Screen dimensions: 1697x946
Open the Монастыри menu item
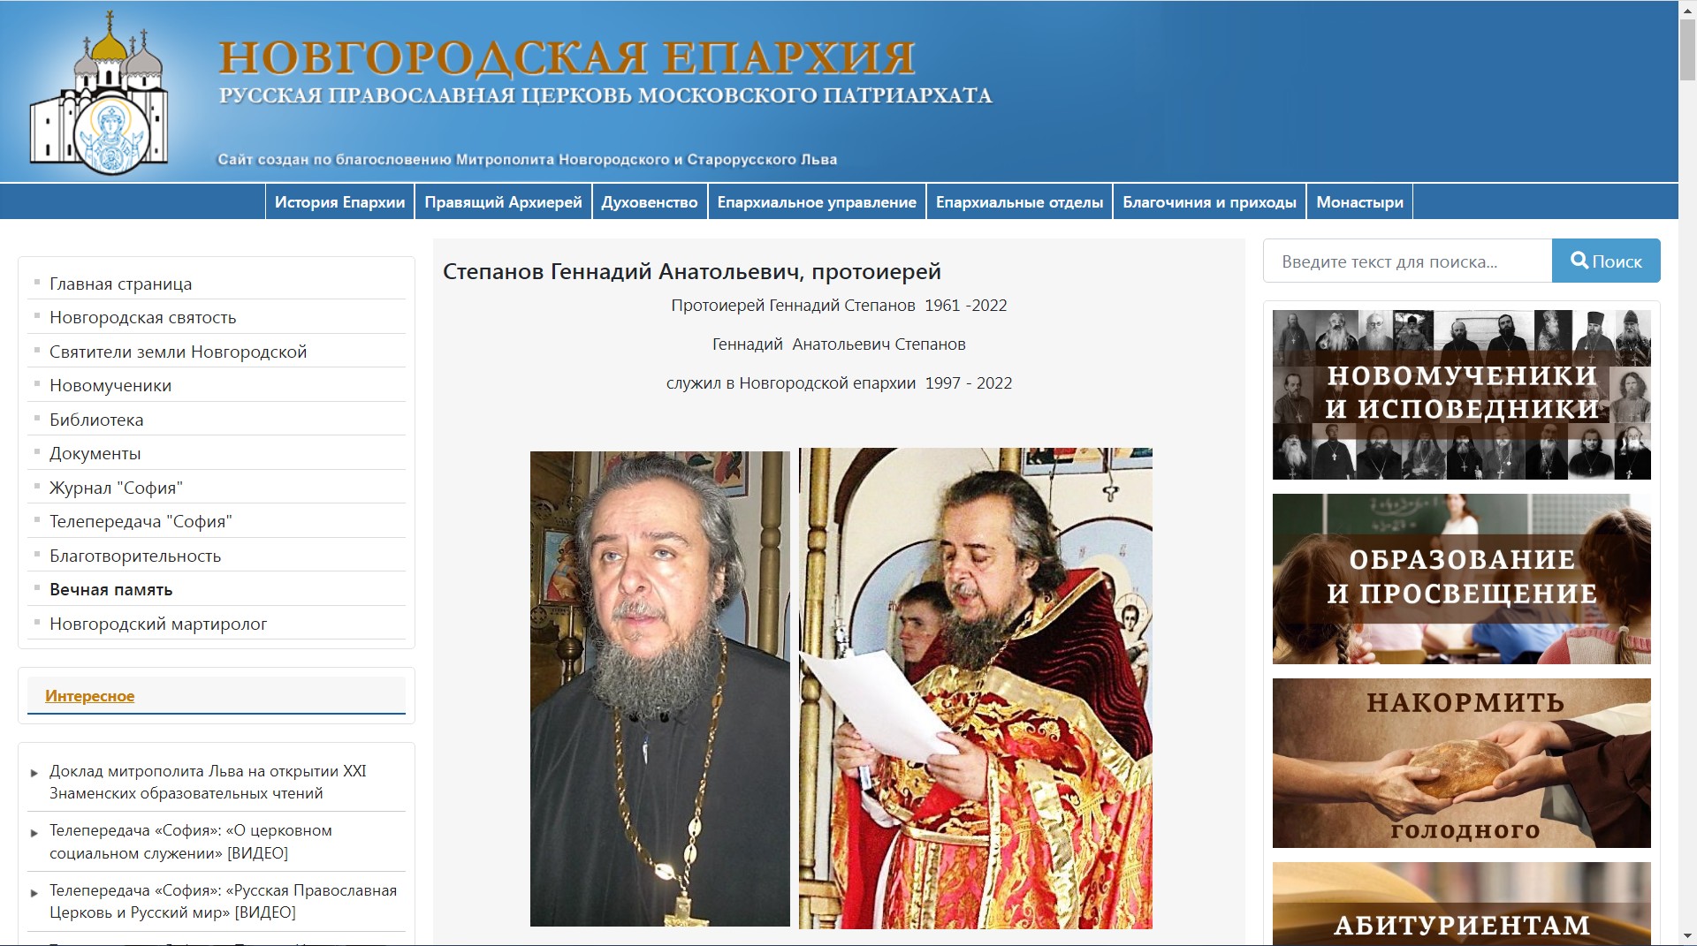(x=1359, y=202)
